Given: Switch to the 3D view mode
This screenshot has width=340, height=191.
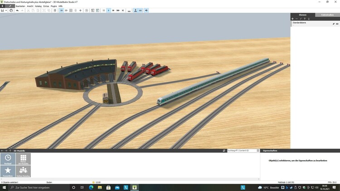Looking at the screenshot, I should coord(61,10).
